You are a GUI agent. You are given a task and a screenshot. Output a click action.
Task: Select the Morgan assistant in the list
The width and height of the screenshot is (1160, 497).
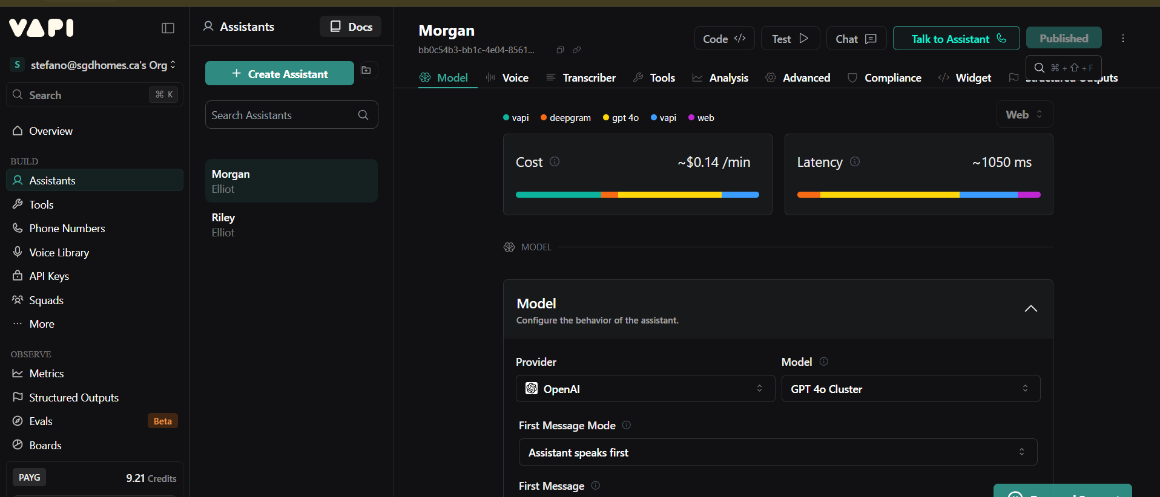(292, 181)
